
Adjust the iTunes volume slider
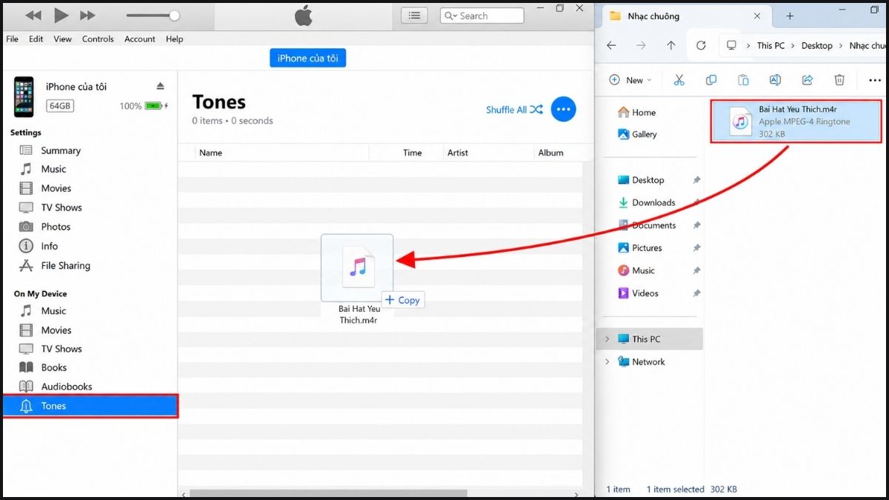point(153,15)
